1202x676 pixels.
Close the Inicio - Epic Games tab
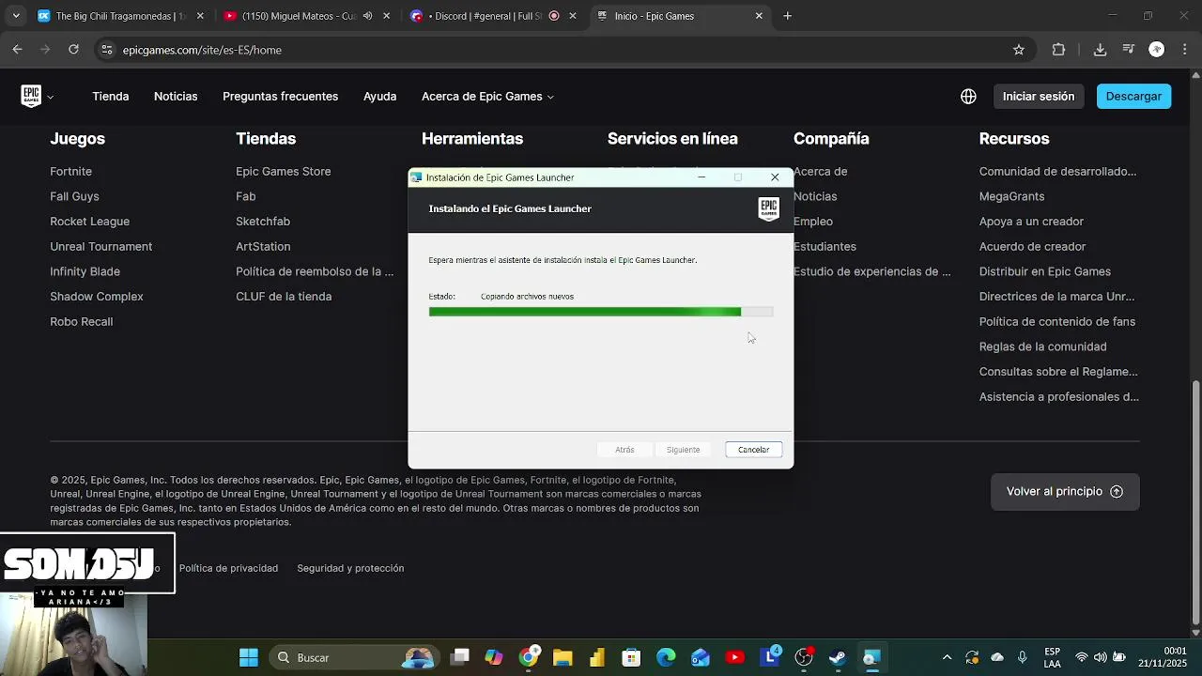click(x=759, y=16)
